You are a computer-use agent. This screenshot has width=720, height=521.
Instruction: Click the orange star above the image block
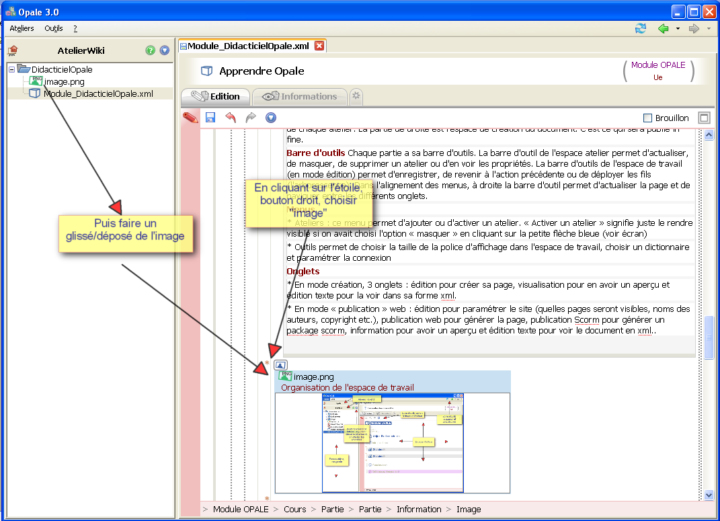(267, 363)
